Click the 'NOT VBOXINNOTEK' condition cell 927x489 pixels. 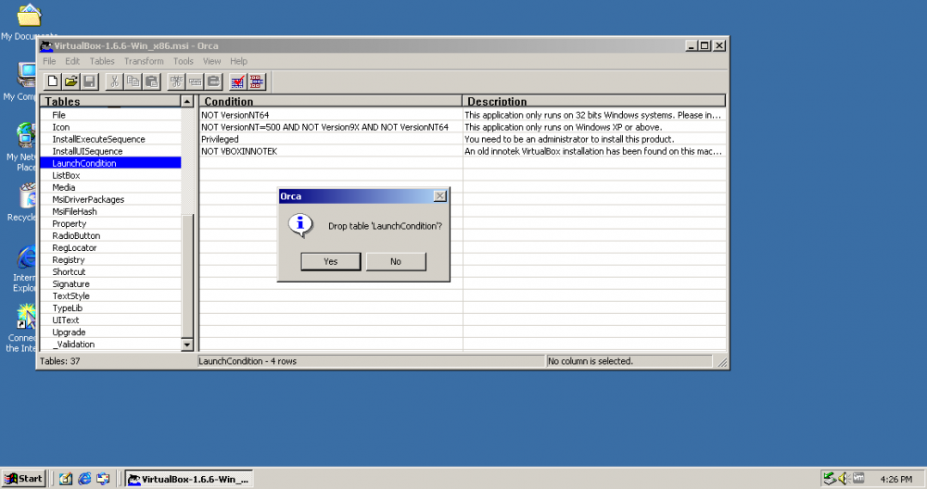point(331,151)
